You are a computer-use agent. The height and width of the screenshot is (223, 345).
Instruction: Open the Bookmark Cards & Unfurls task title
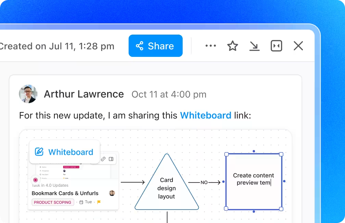point(65,193)
